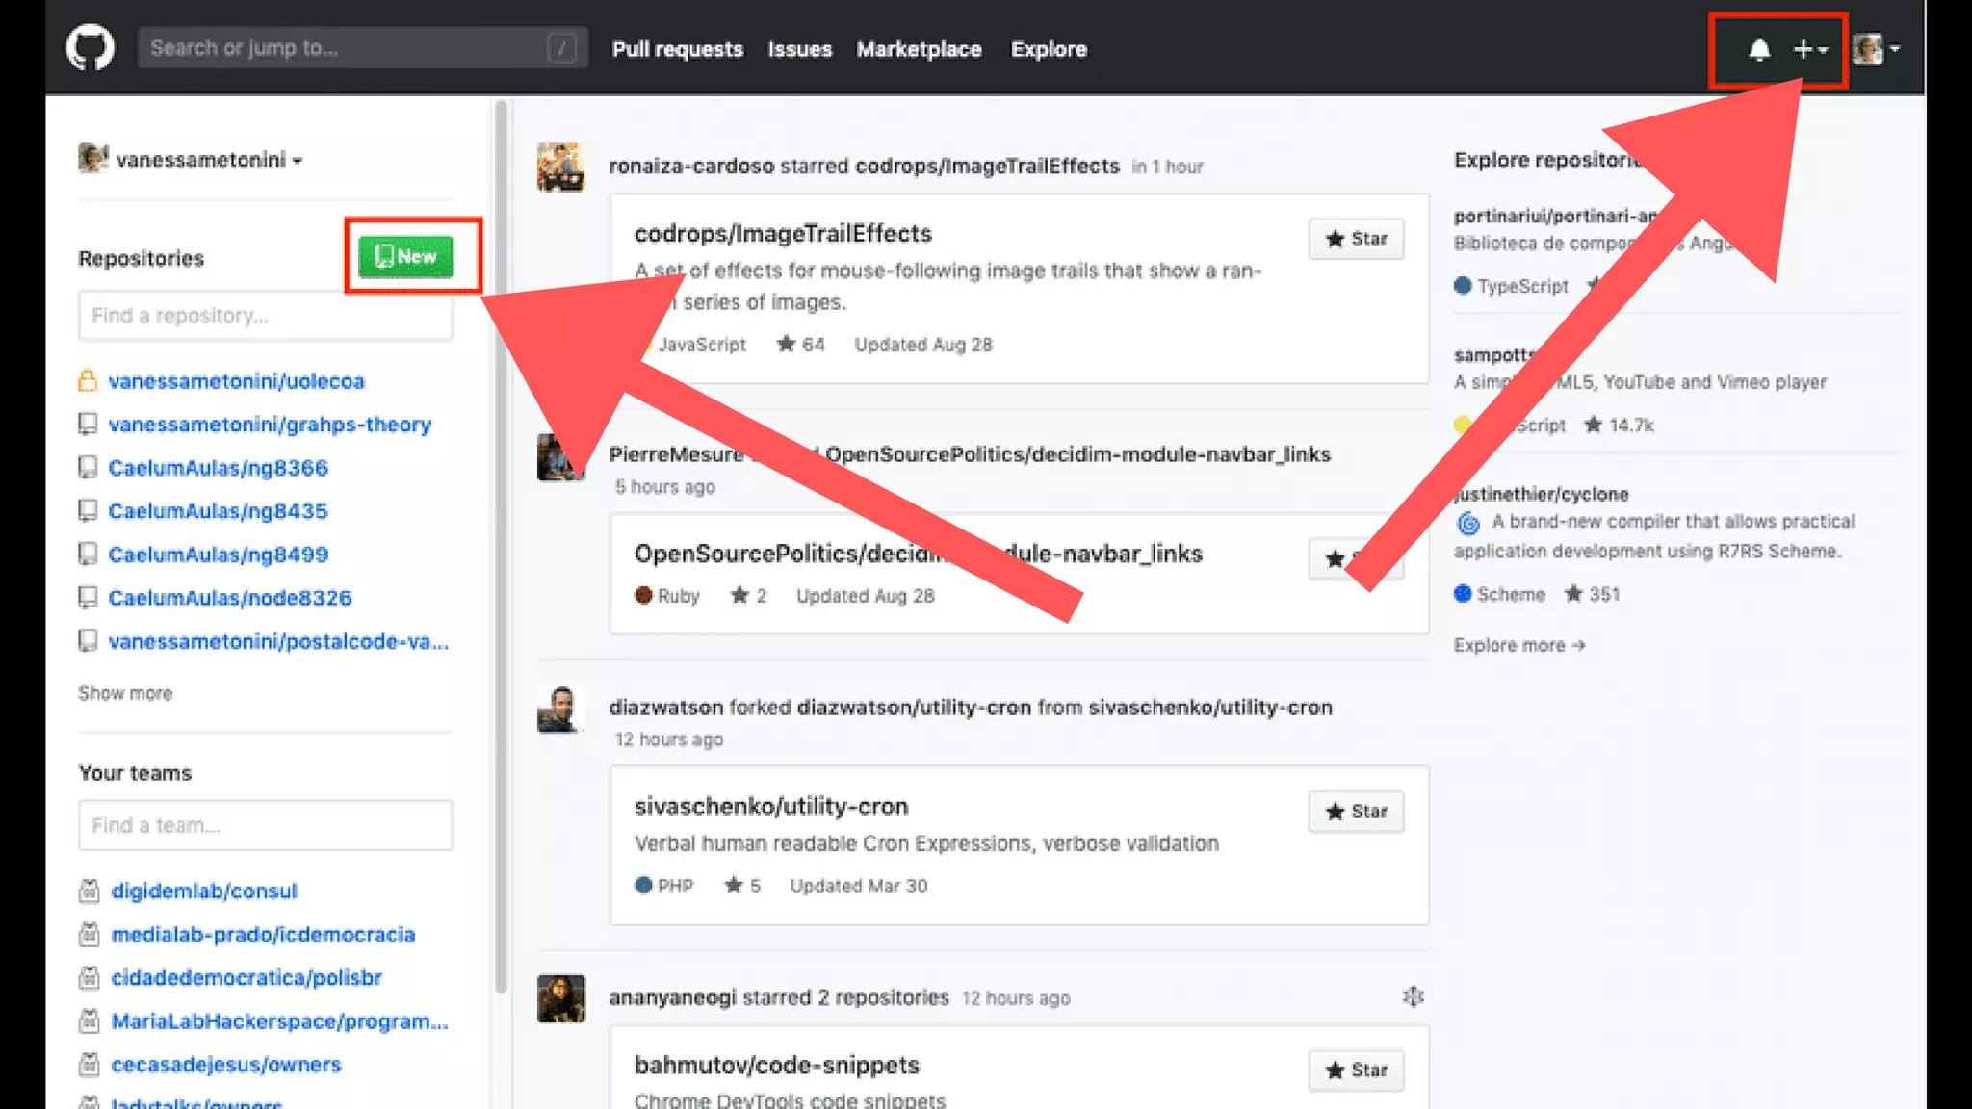Click the diazwatson user avatar

560,709
